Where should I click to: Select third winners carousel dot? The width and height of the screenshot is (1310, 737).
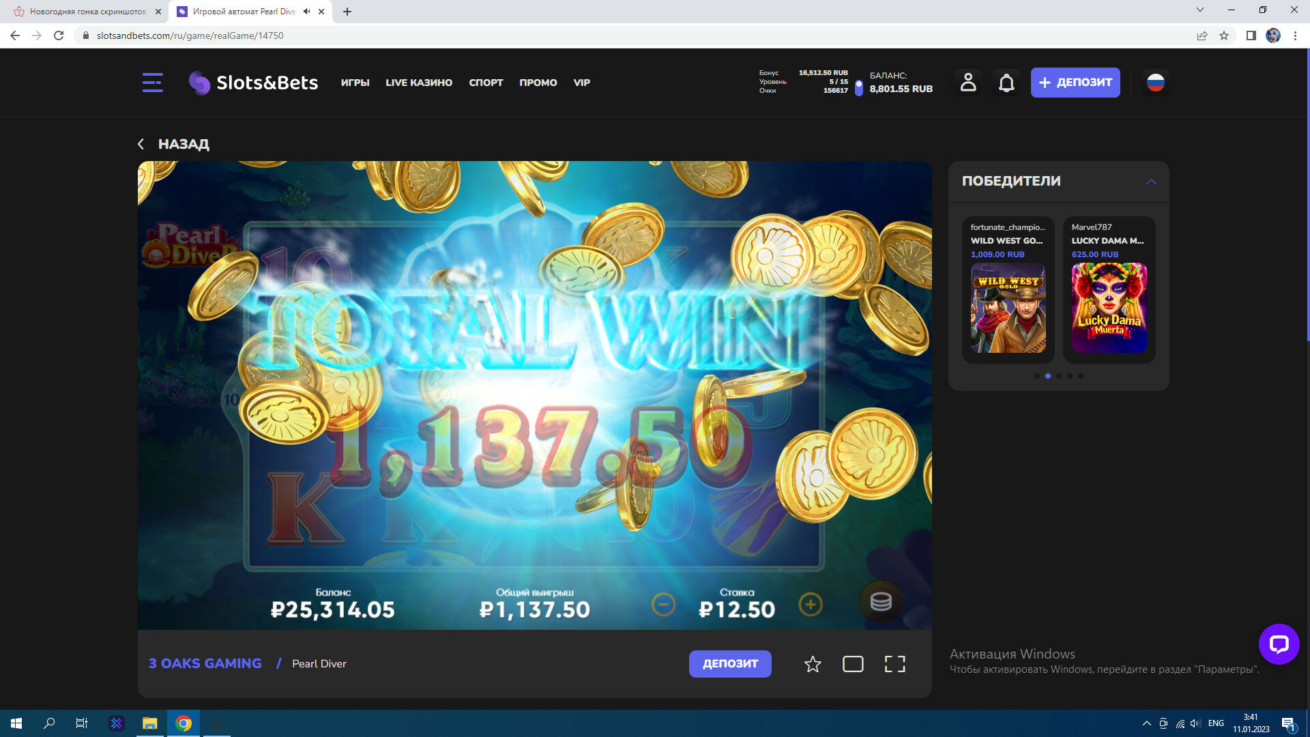(x=1059, y=376)
